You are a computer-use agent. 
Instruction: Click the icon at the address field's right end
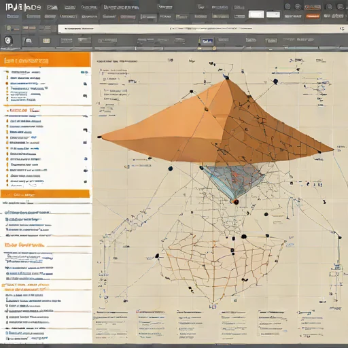tap(341, 29)
